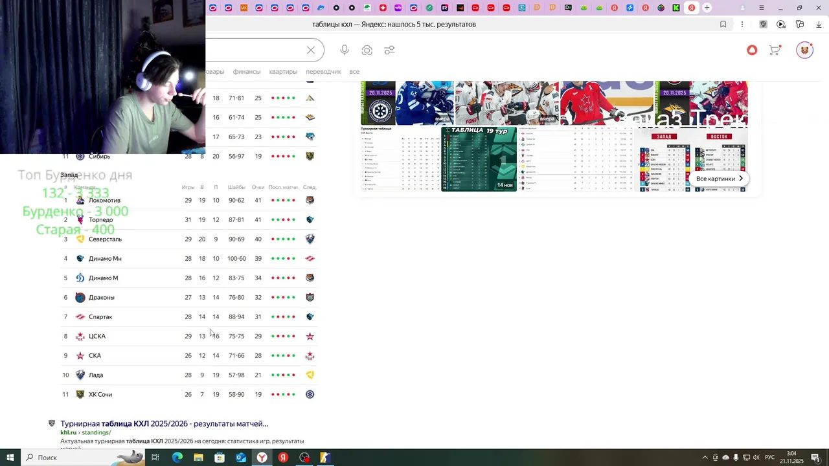Open the Protect shield icon

tap(764, 25)
